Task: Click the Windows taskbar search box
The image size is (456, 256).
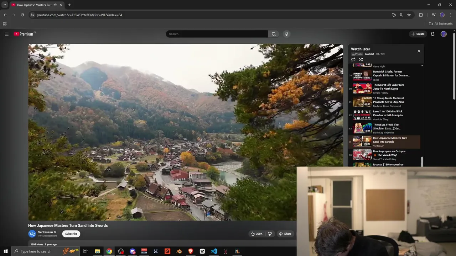Action: coord(45,251)
